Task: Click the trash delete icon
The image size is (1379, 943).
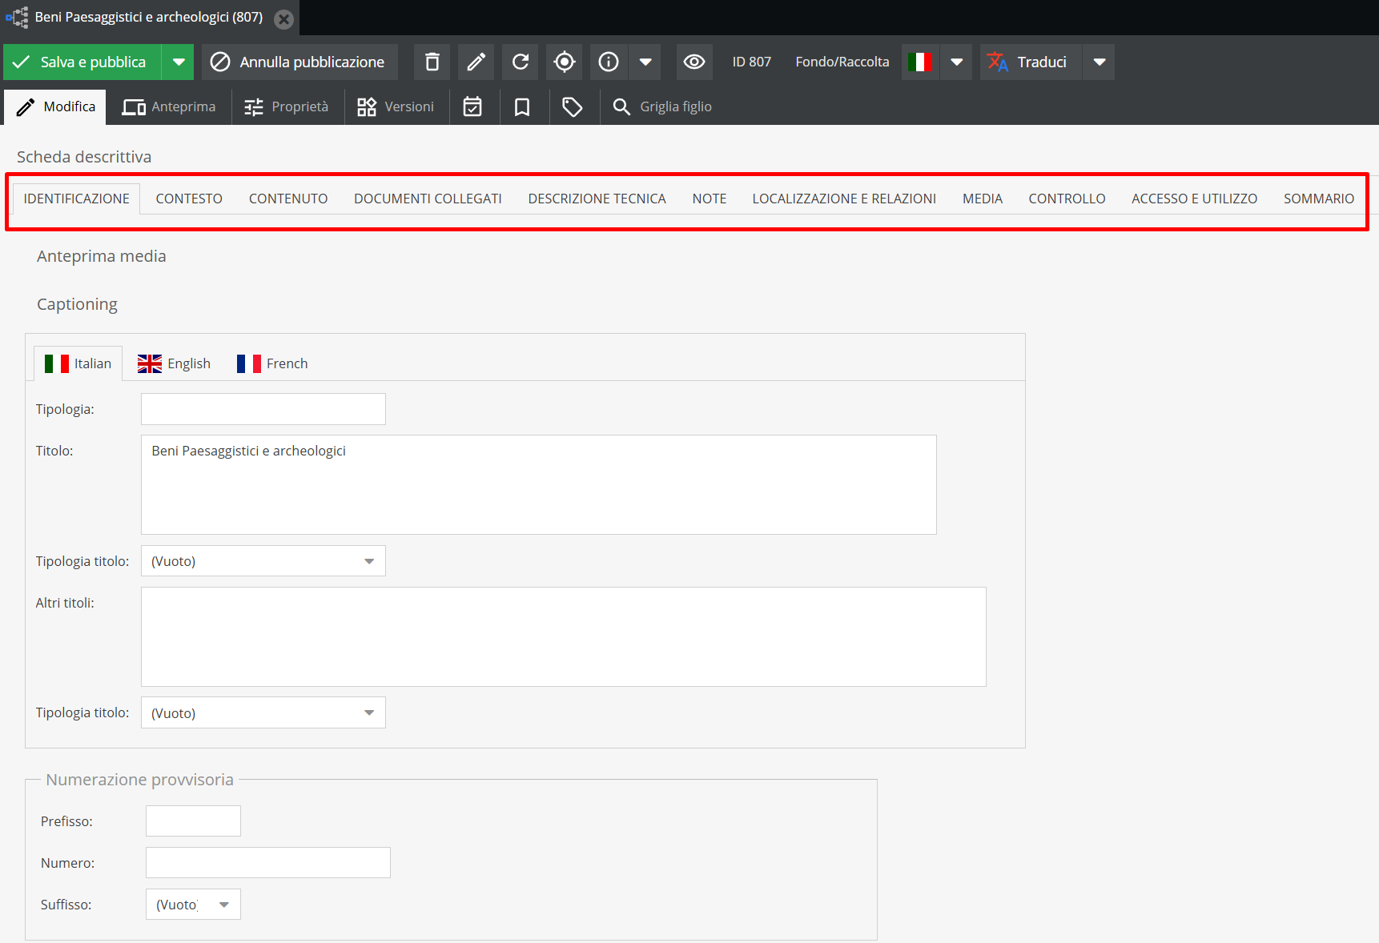Action: (432, 62)
